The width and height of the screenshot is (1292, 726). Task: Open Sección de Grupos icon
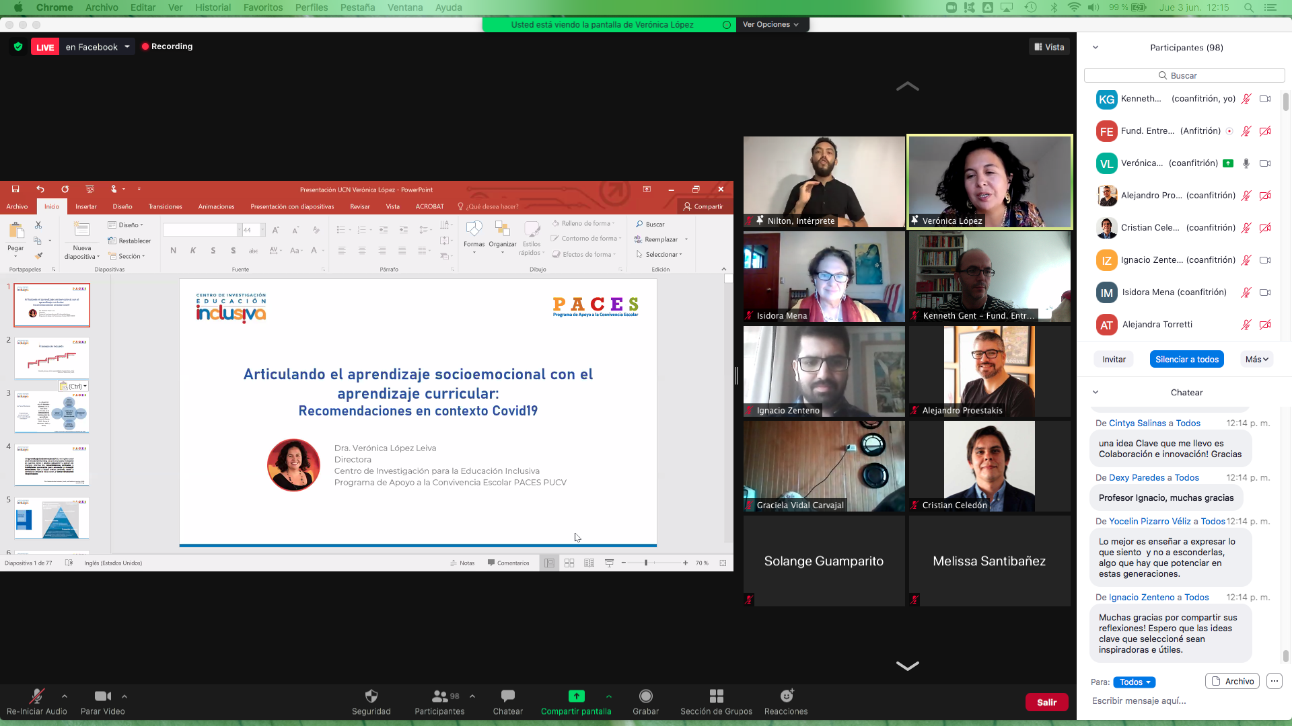point(716,696)
